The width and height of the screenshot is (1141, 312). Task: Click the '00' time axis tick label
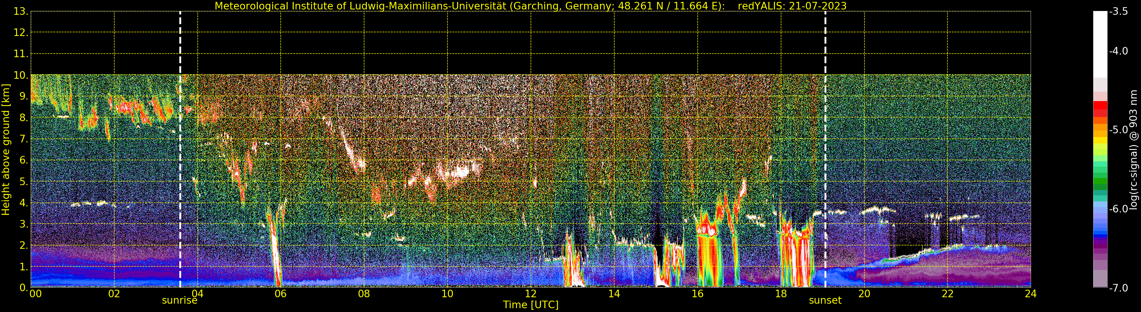click(35, 294)
